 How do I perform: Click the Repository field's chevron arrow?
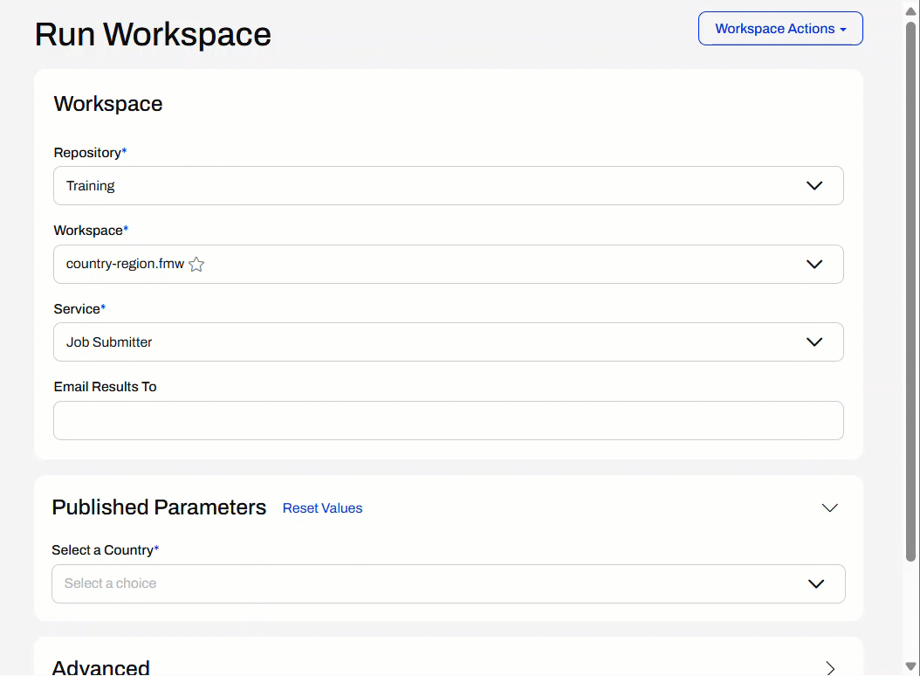pyautogui.click(x=814, y=186)
